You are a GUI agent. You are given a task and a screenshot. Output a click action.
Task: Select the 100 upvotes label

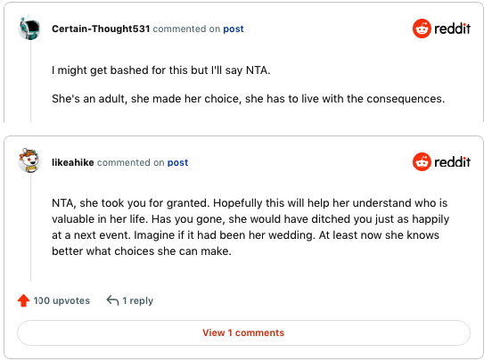pos(62,300)
